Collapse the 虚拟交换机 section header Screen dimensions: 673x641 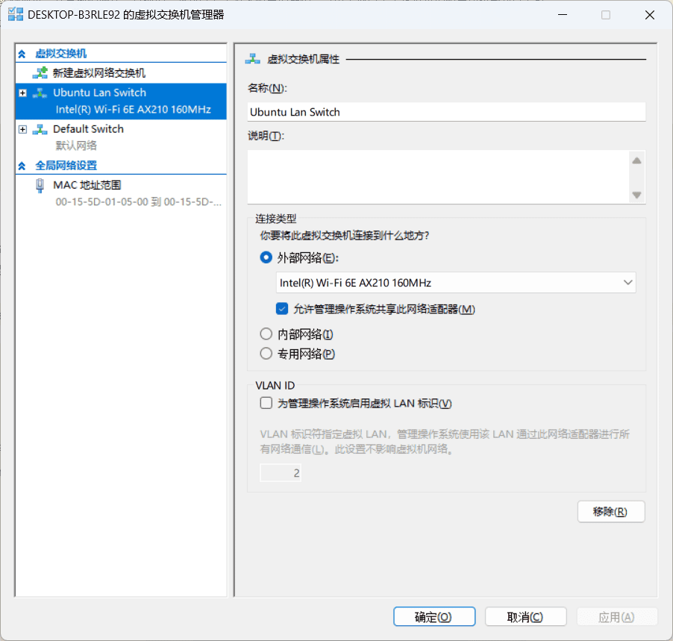pyautogui.click(x=24, y=52)
